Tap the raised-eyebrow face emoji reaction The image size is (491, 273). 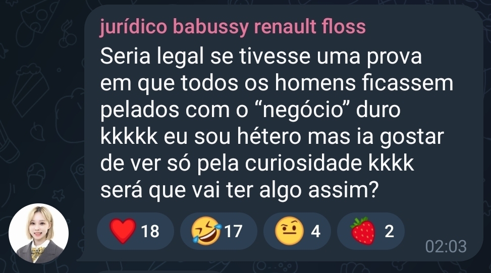click(289, 231)
